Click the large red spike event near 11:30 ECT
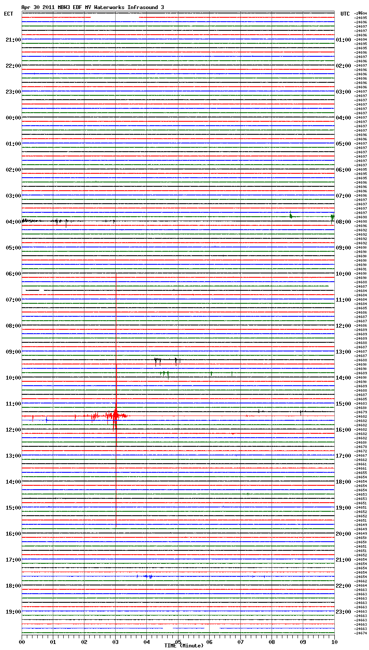369x650 pixels. coord(116,415)
